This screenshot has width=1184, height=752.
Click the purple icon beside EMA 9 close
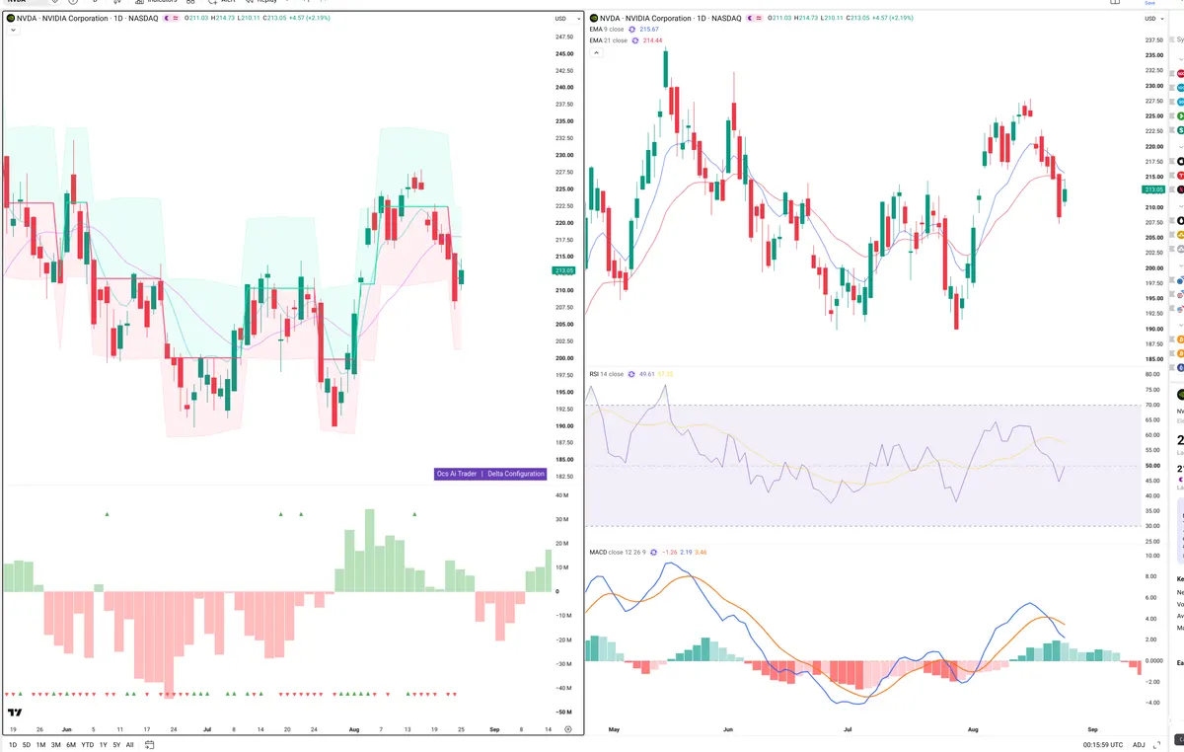(631, 30)
